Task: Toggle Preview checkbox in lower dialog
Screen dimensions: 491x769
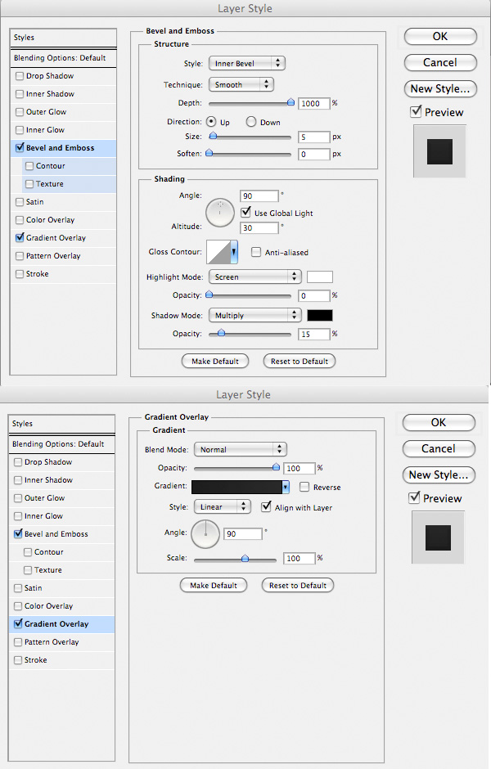Action: tap(414, 497)
